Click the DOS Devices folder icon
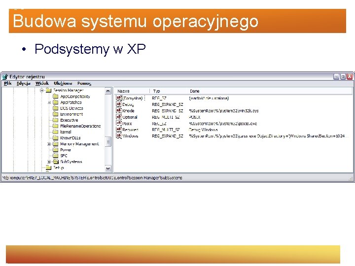The image size is (355, 266). click(x=56, y=108)
